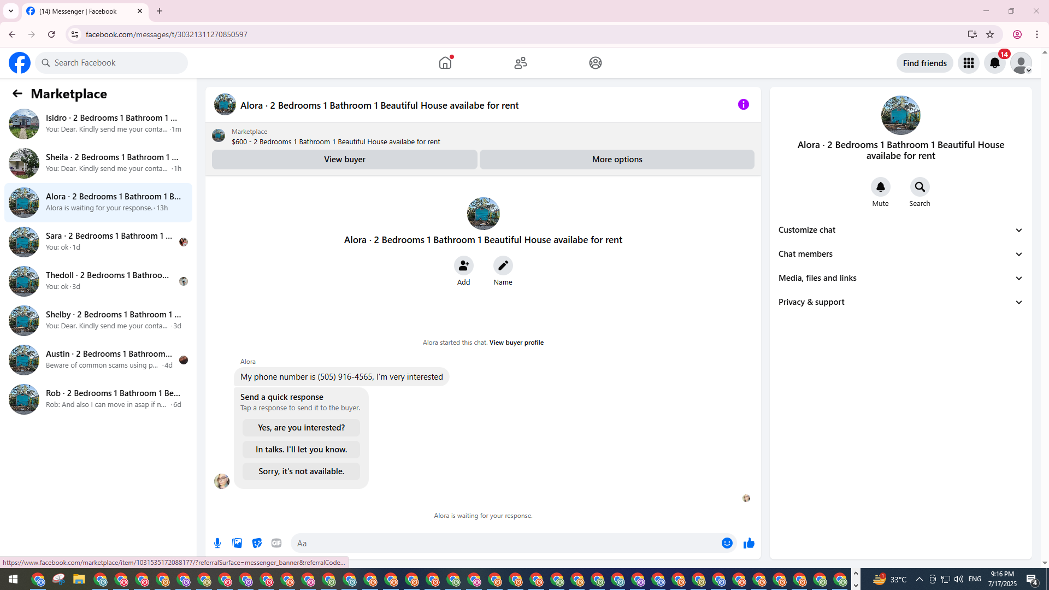Image resolution: width=1049 pixels, height=590 pixels.
Task: Open conversation information purple icon
Action: (x=744, y=104)
